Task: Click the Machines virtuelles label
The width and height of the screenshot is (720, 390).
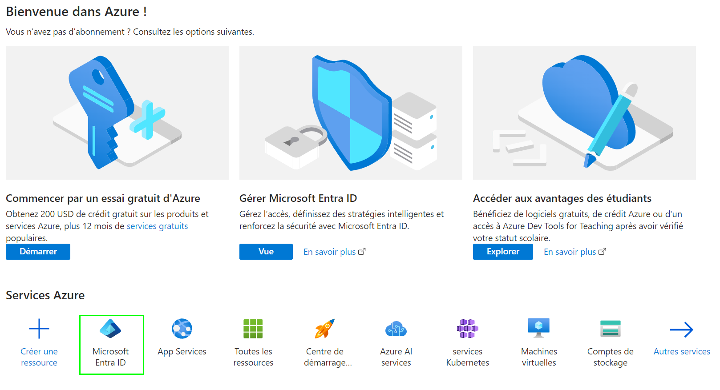Action: point(539,357)
